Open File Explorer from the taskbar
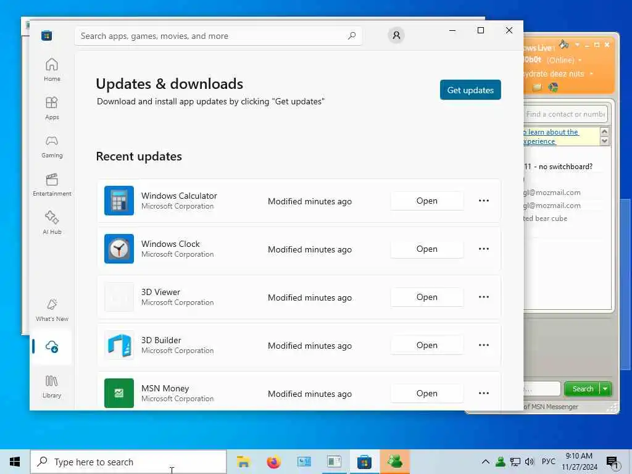Image resolution: width=632 pixels, height=474 pixels. [243, 462]
